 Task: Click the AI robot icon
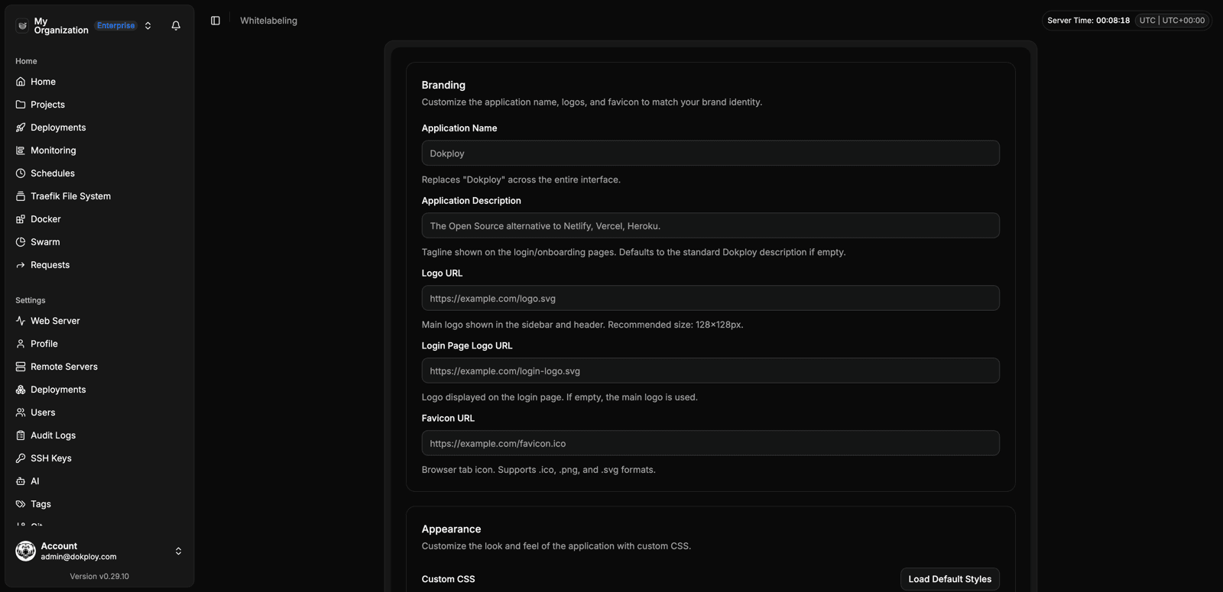point(21,481)
